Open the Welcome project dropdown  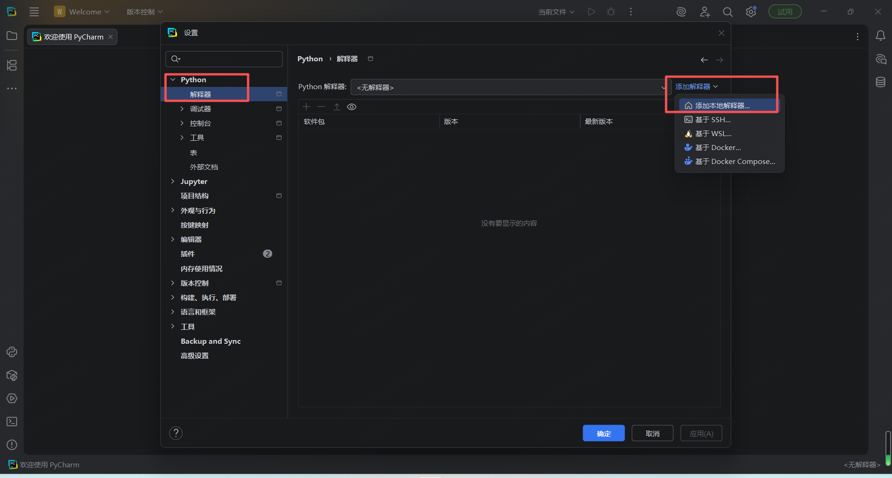pyautogui.click(x=82, y=12)
